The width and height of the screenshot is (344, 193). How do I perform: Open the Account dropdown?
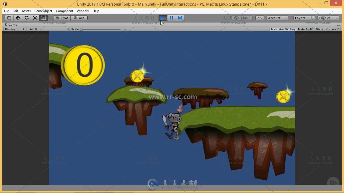coord(277,18)
